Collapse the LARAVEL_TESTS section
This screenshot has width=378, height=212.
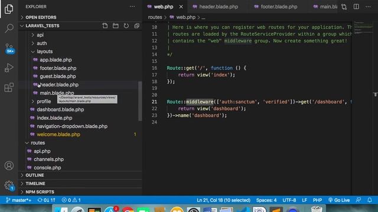(59, 26)
